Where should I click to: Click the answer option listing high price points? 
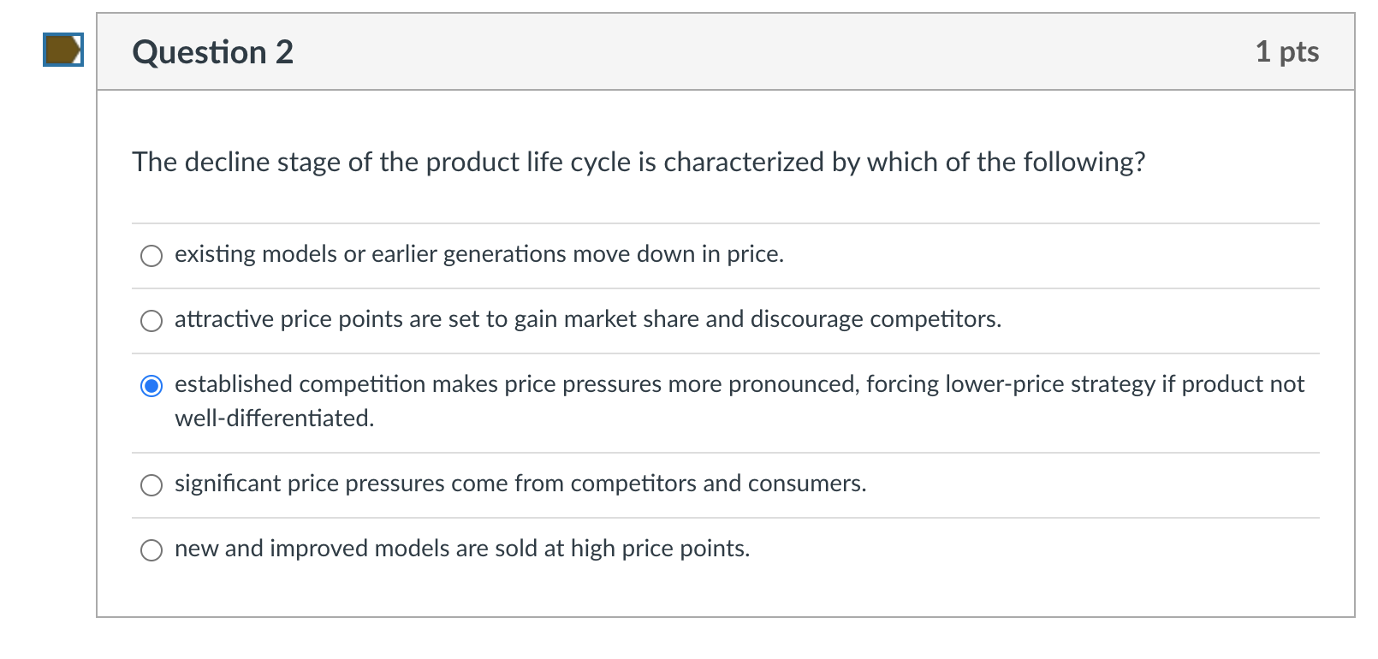(x=462, y=549)
